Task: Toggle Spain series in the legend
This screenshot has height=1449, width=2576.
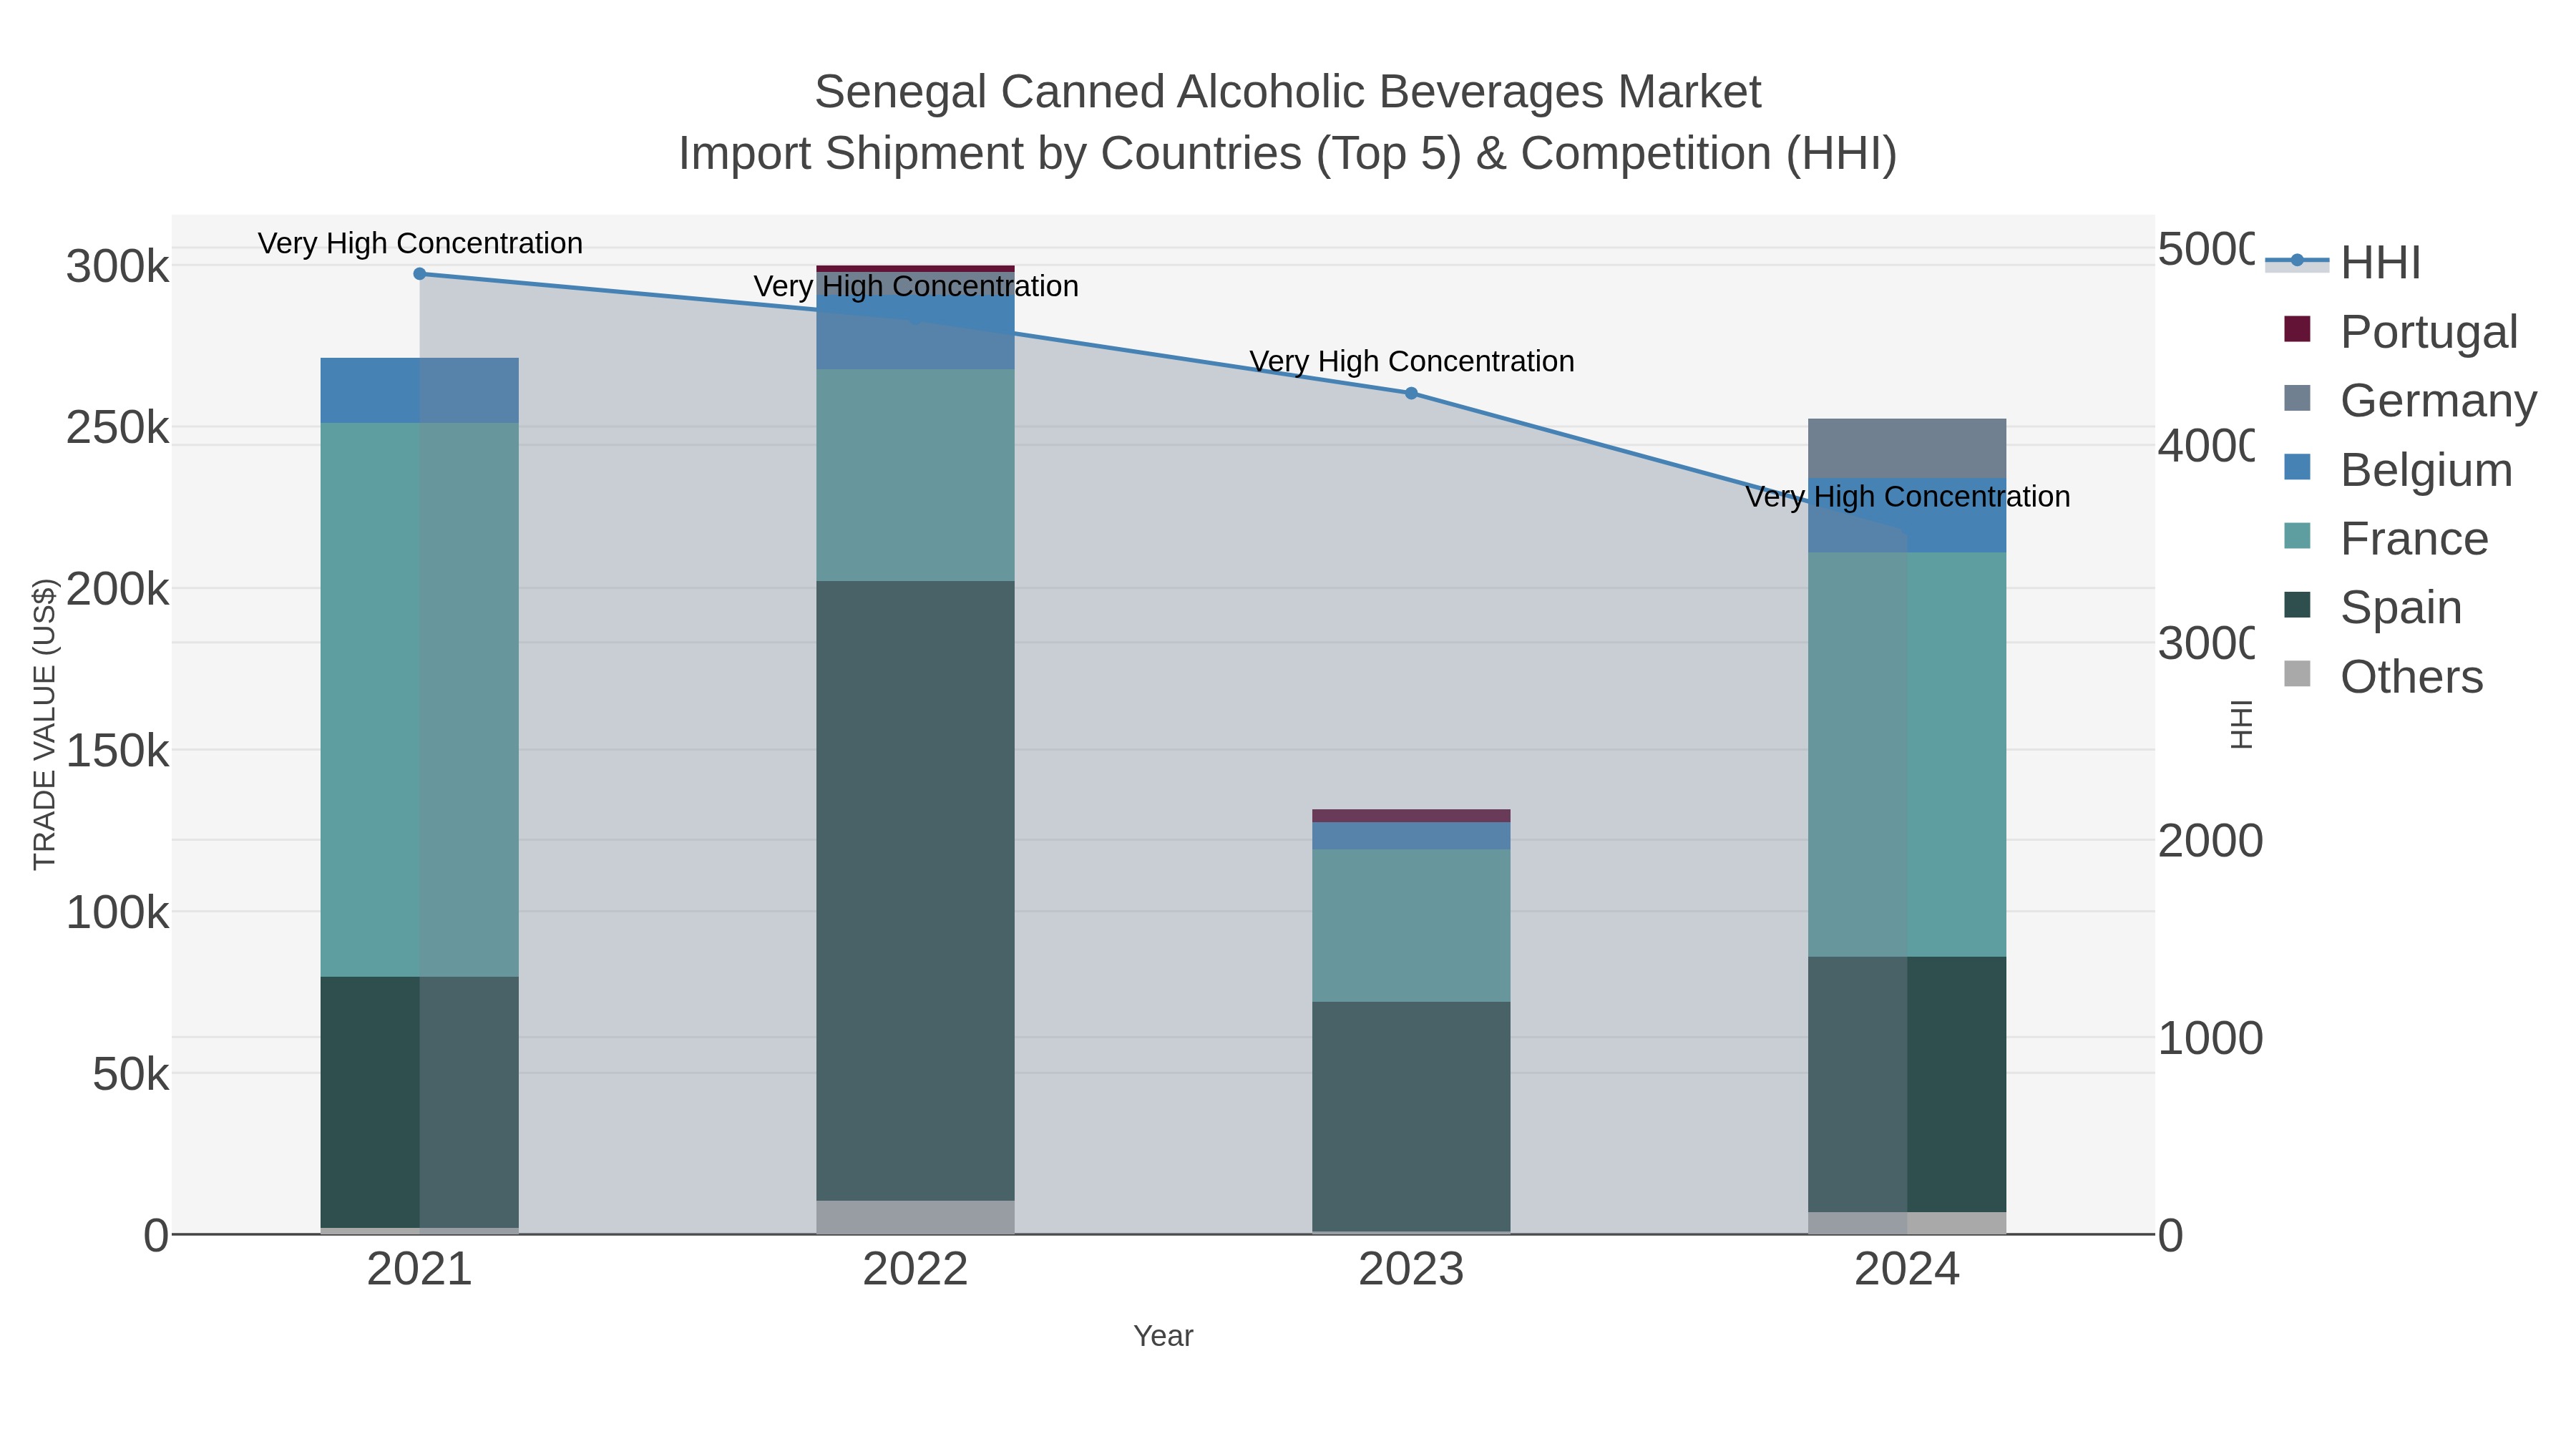Action: click(x=2373, y=607)
